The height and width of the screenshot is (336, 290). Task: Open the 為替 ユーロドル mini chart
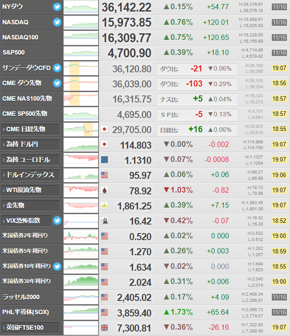click(81, 160)
